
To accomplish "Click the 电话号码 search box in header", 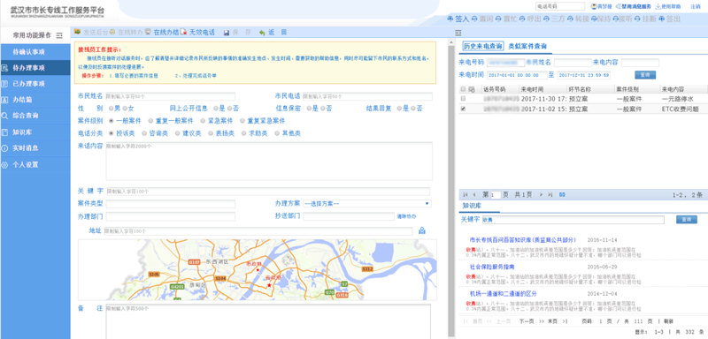I will tap(560, 7).
